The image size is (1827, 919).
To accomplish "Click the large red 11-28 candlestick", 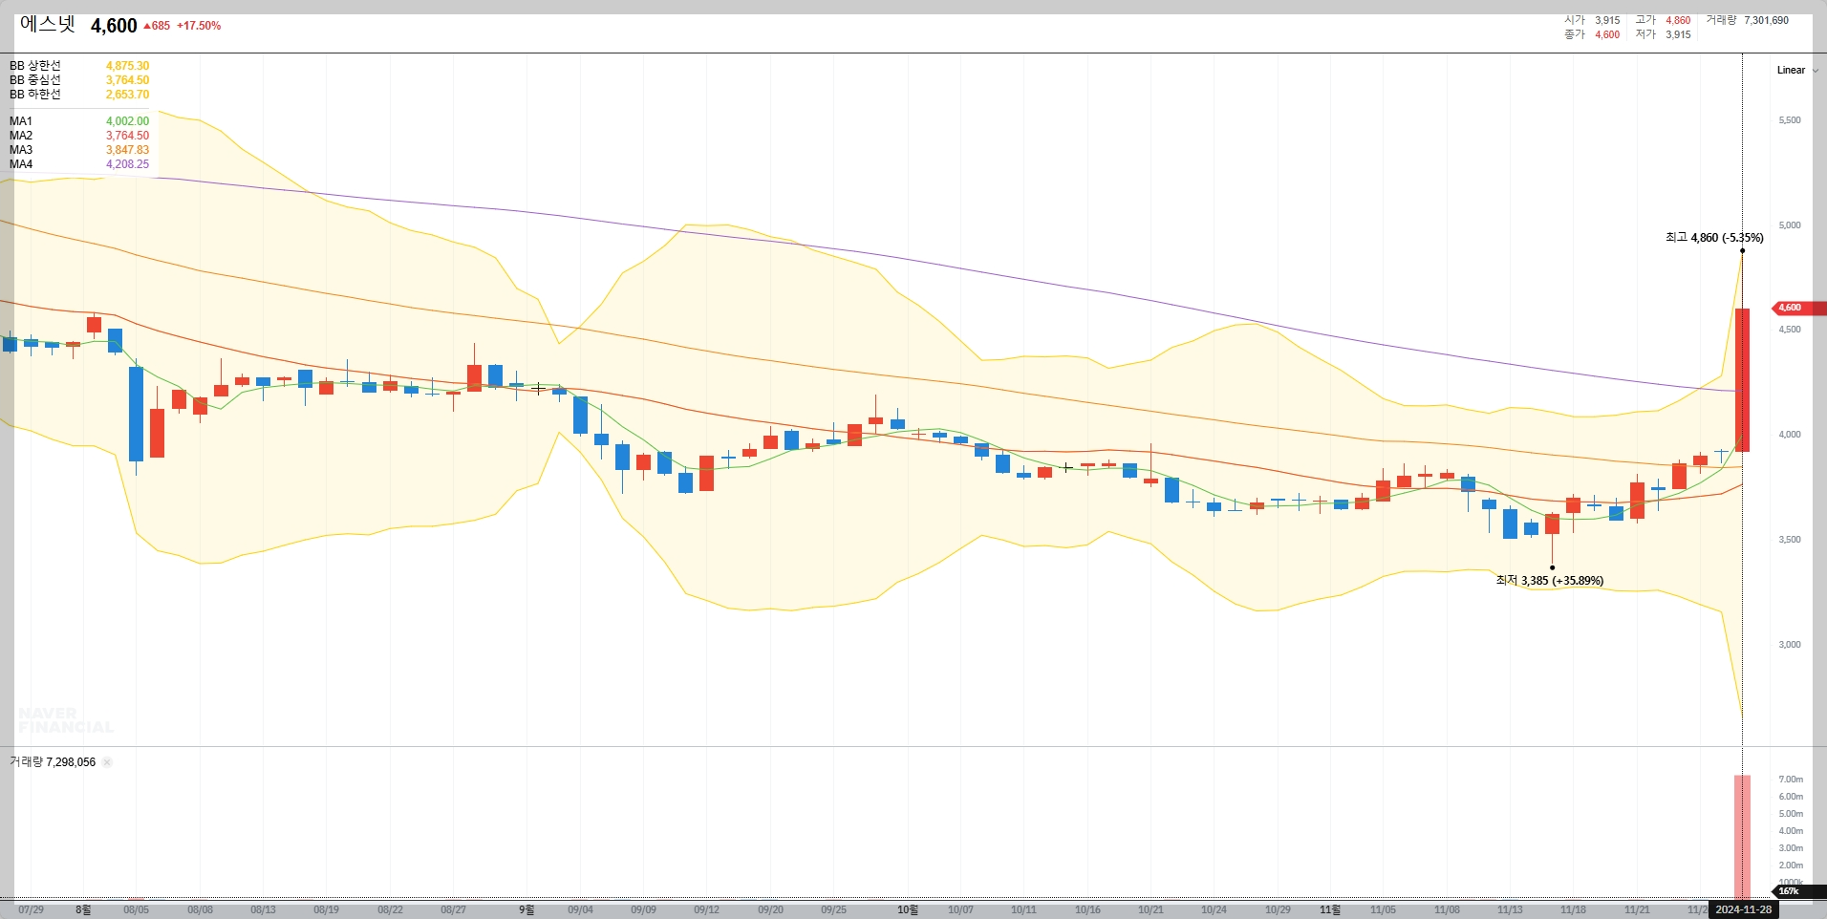I will pos(1742,379).
